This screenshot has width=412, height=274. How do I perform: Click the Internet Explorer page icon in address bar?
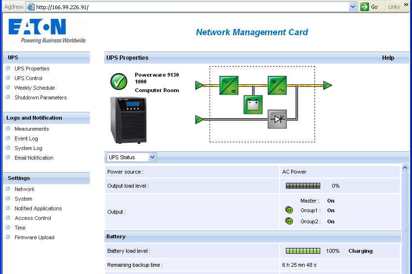pyautogui.click(x=31, y=7)
